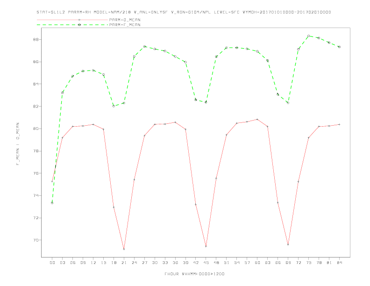Select the O_MEAN data point at hour 60
370x286 pixels.
tap(257, 120)
